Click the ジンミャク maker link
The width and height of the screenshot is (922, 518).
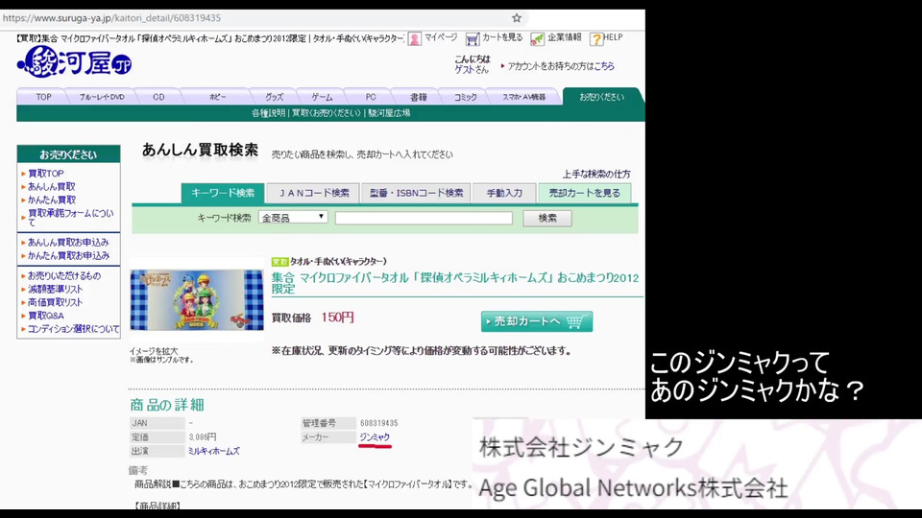pyautogui.click(x=375, y=437)
